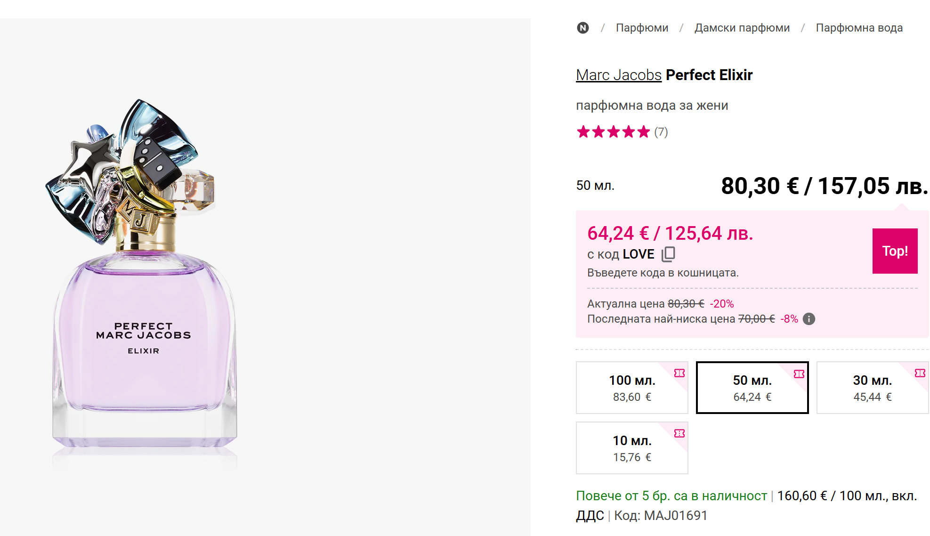
Task: Select the 50 мл. size option
Action: pos(752,388)
